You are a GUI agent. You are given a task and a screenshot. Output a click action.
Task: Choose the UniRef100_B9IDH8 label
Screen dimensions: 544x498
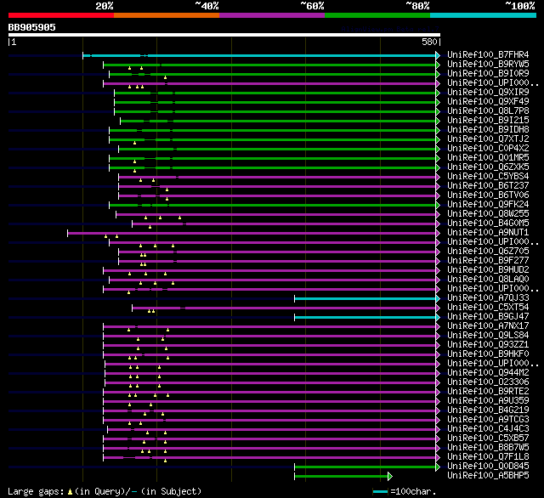point(488,130)
